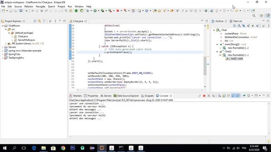
Task: Select main(String[]) in Outline
Action: [232, 44]
